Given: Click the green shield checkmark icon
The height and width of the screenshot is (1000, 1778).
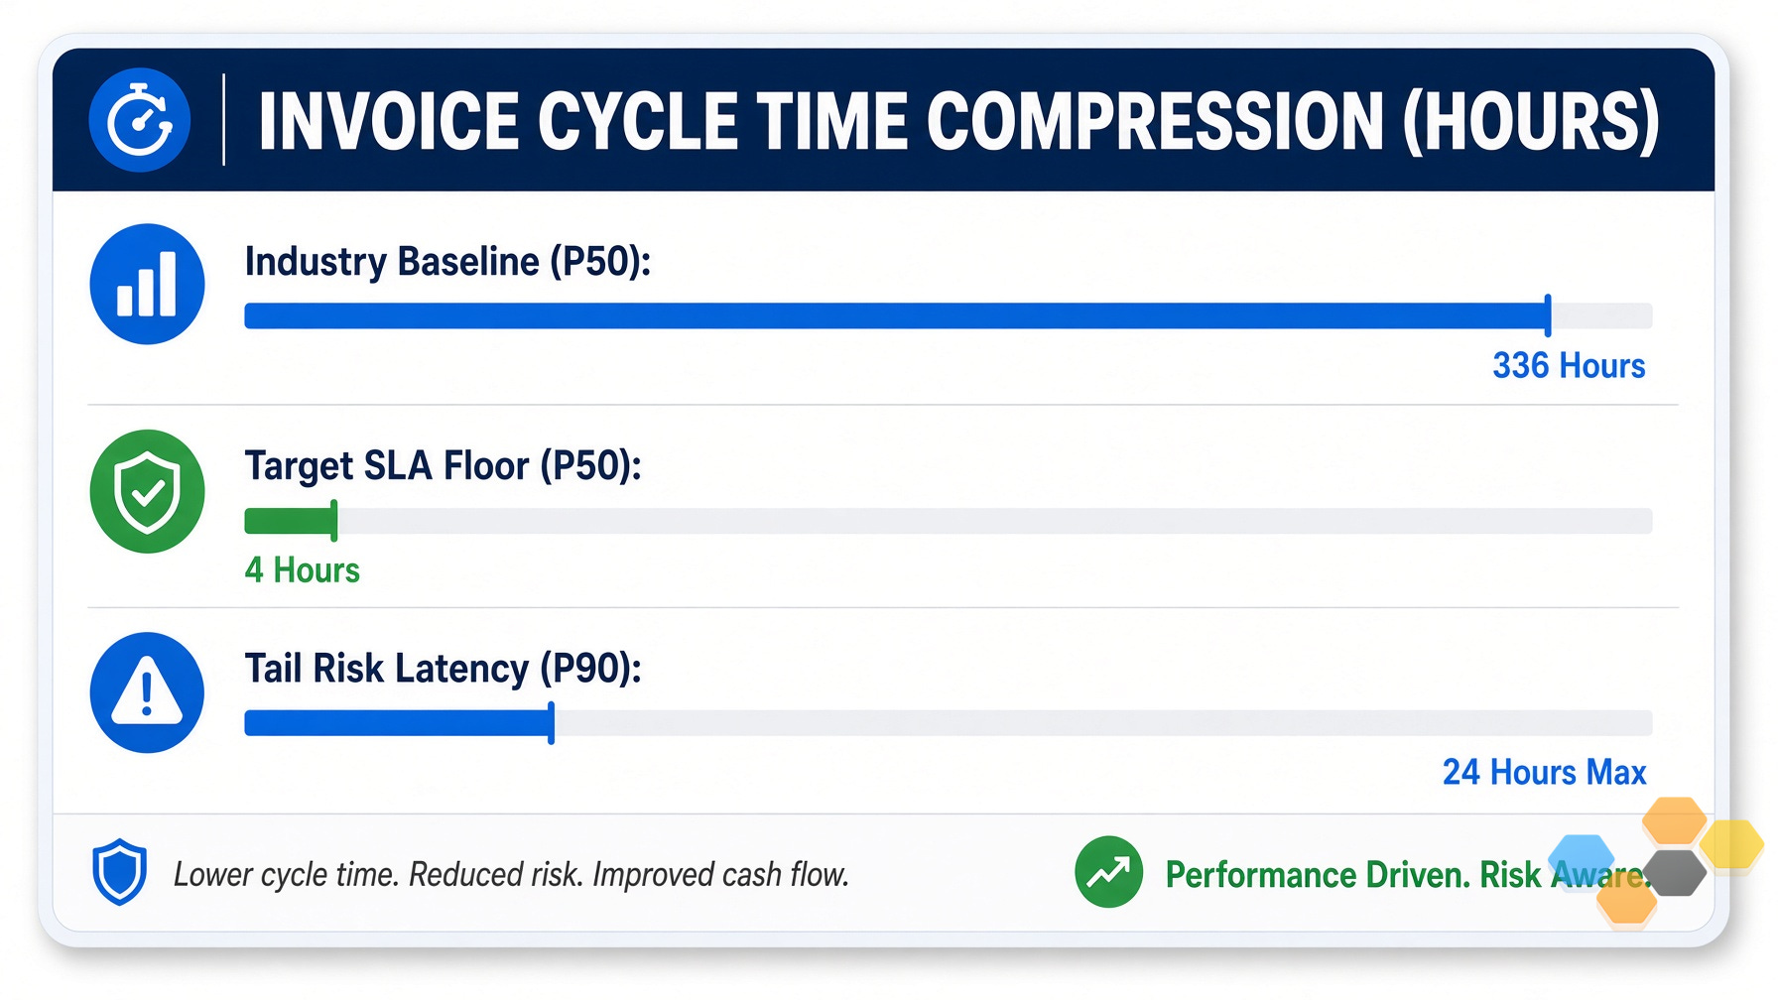Looking at the screenshot, I should (147, 491).
